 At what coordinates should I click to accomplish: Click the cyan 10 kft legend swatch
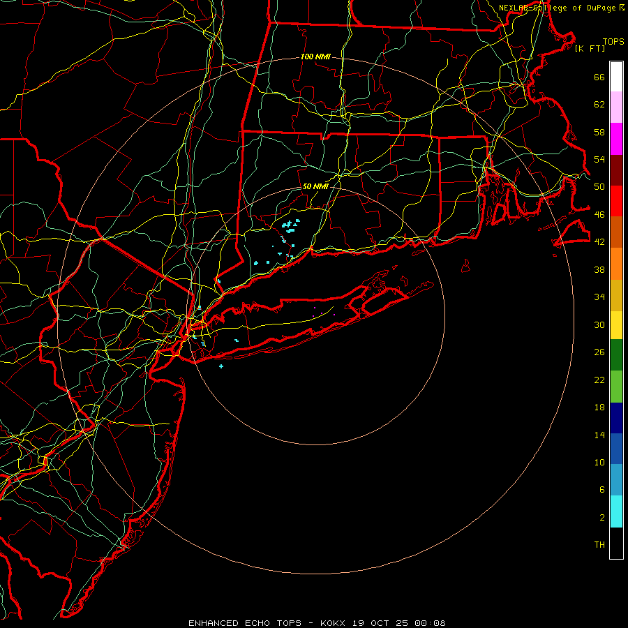616,511
